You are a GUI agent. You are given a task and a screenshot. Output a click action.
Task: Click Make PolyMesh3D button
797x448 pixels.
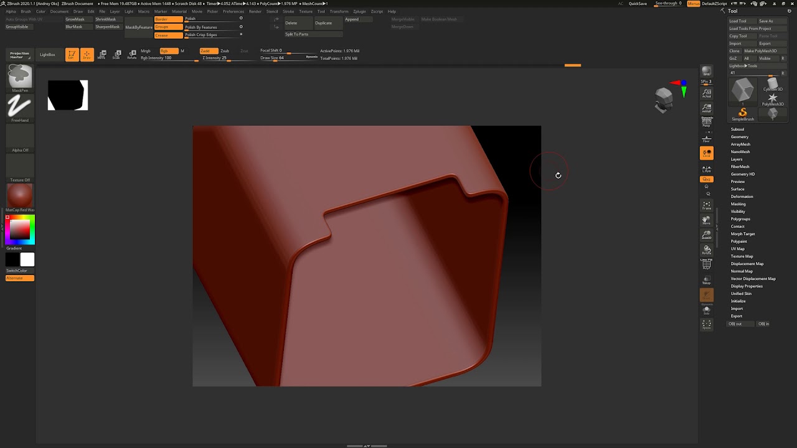coord(765,51)
